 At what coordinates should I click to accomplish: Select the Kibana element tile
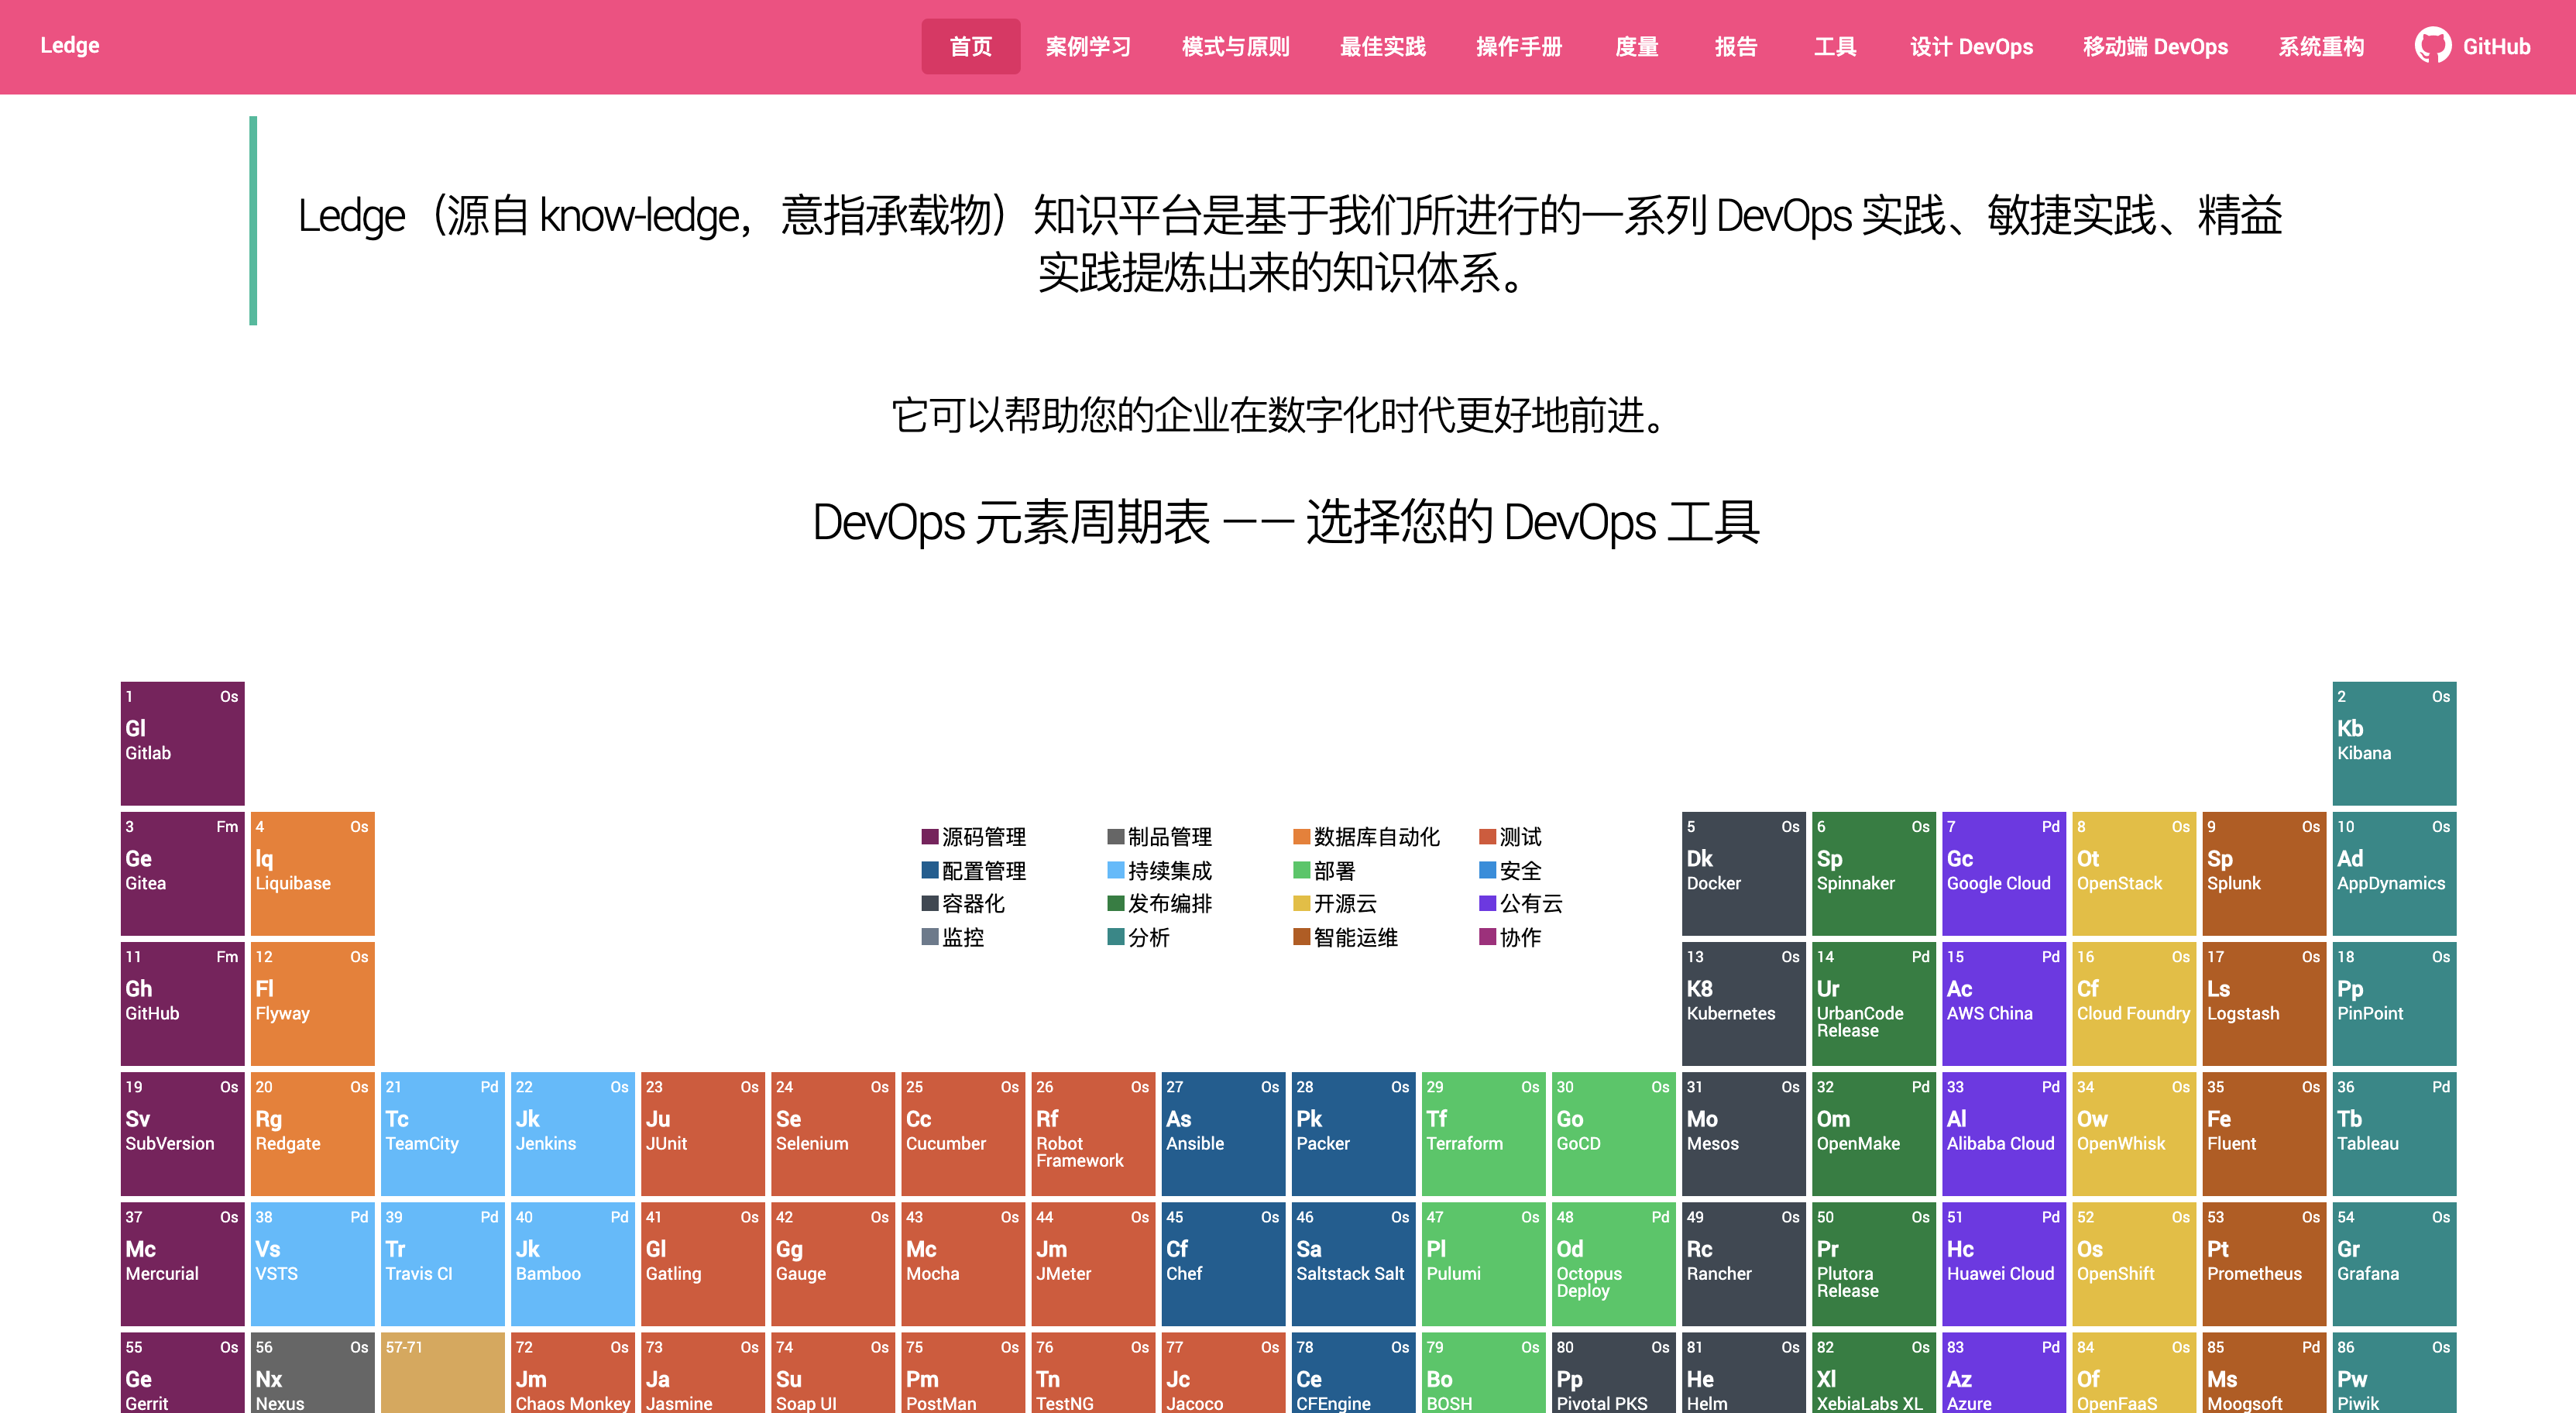coord(2393,742)
